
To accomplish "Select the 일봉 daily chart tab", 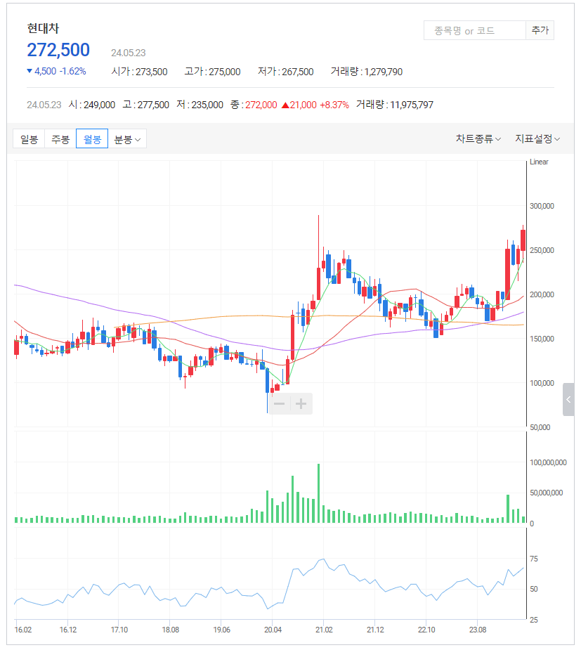I will (x=29, y=139).
